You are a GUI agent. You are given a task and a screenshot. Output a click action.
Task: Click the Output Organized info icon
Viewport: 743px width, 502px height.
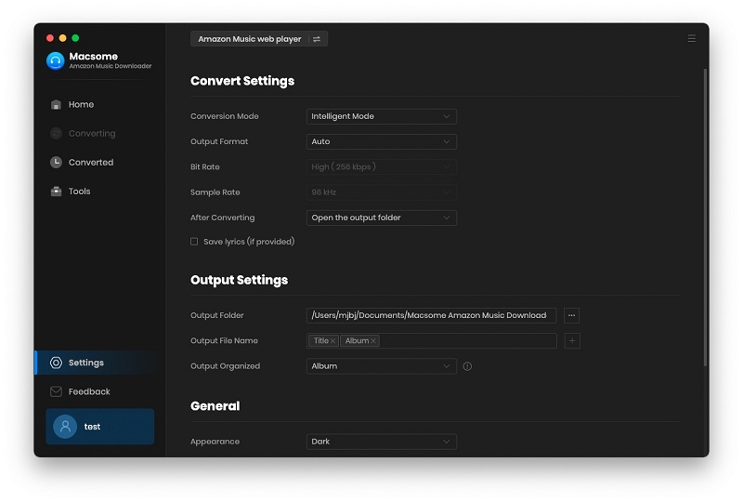pyautogui.click(x=467, y=366)
